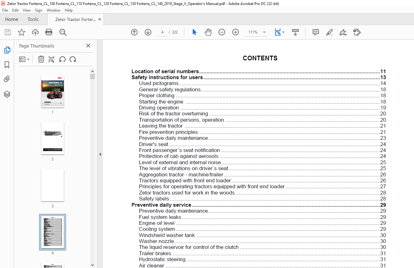Screen dimensions: 414x268
Task: Click the page number input field
Action: pos(162,32)
